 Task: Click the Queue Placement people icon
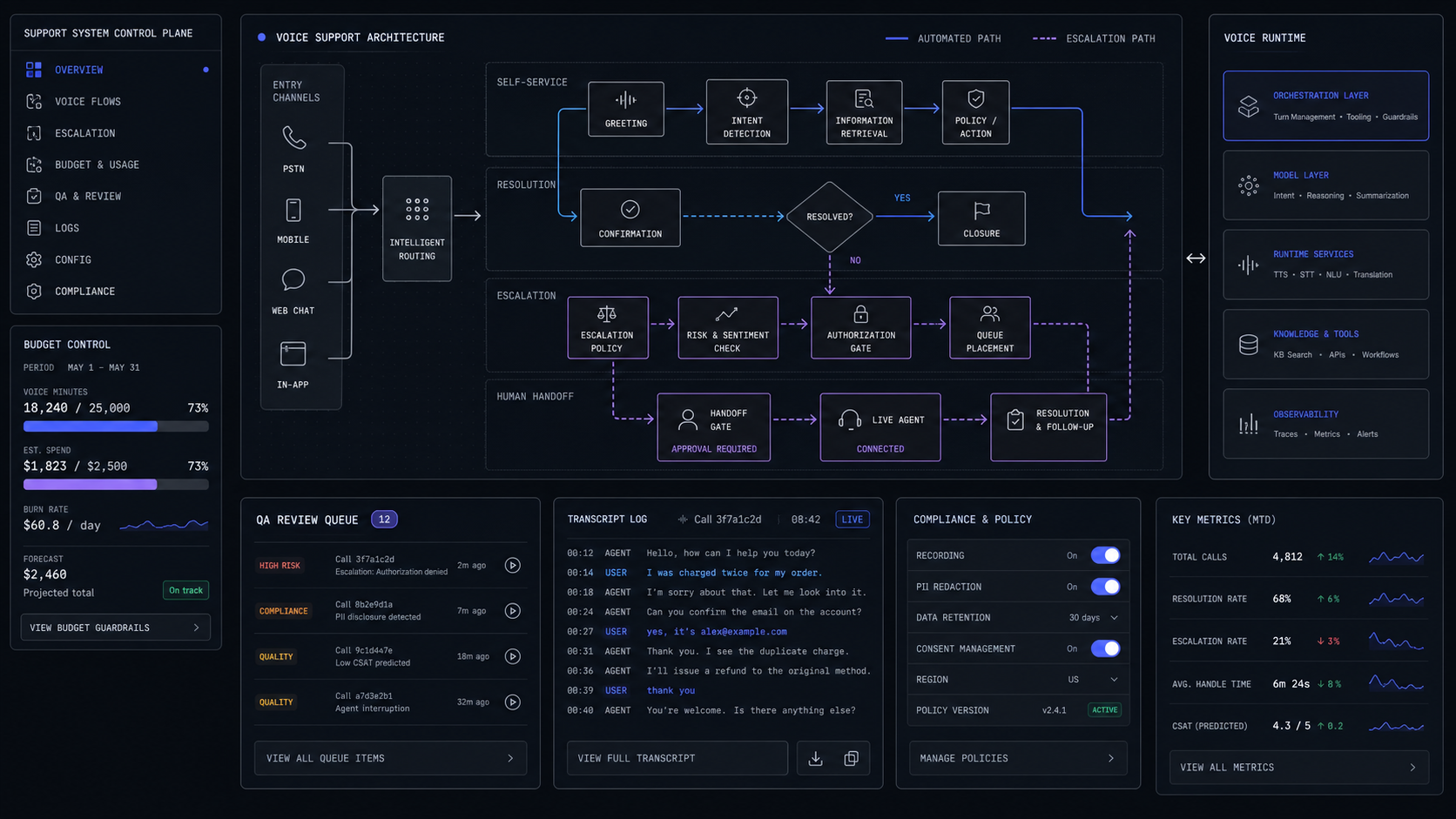click(x=990, y=313)
